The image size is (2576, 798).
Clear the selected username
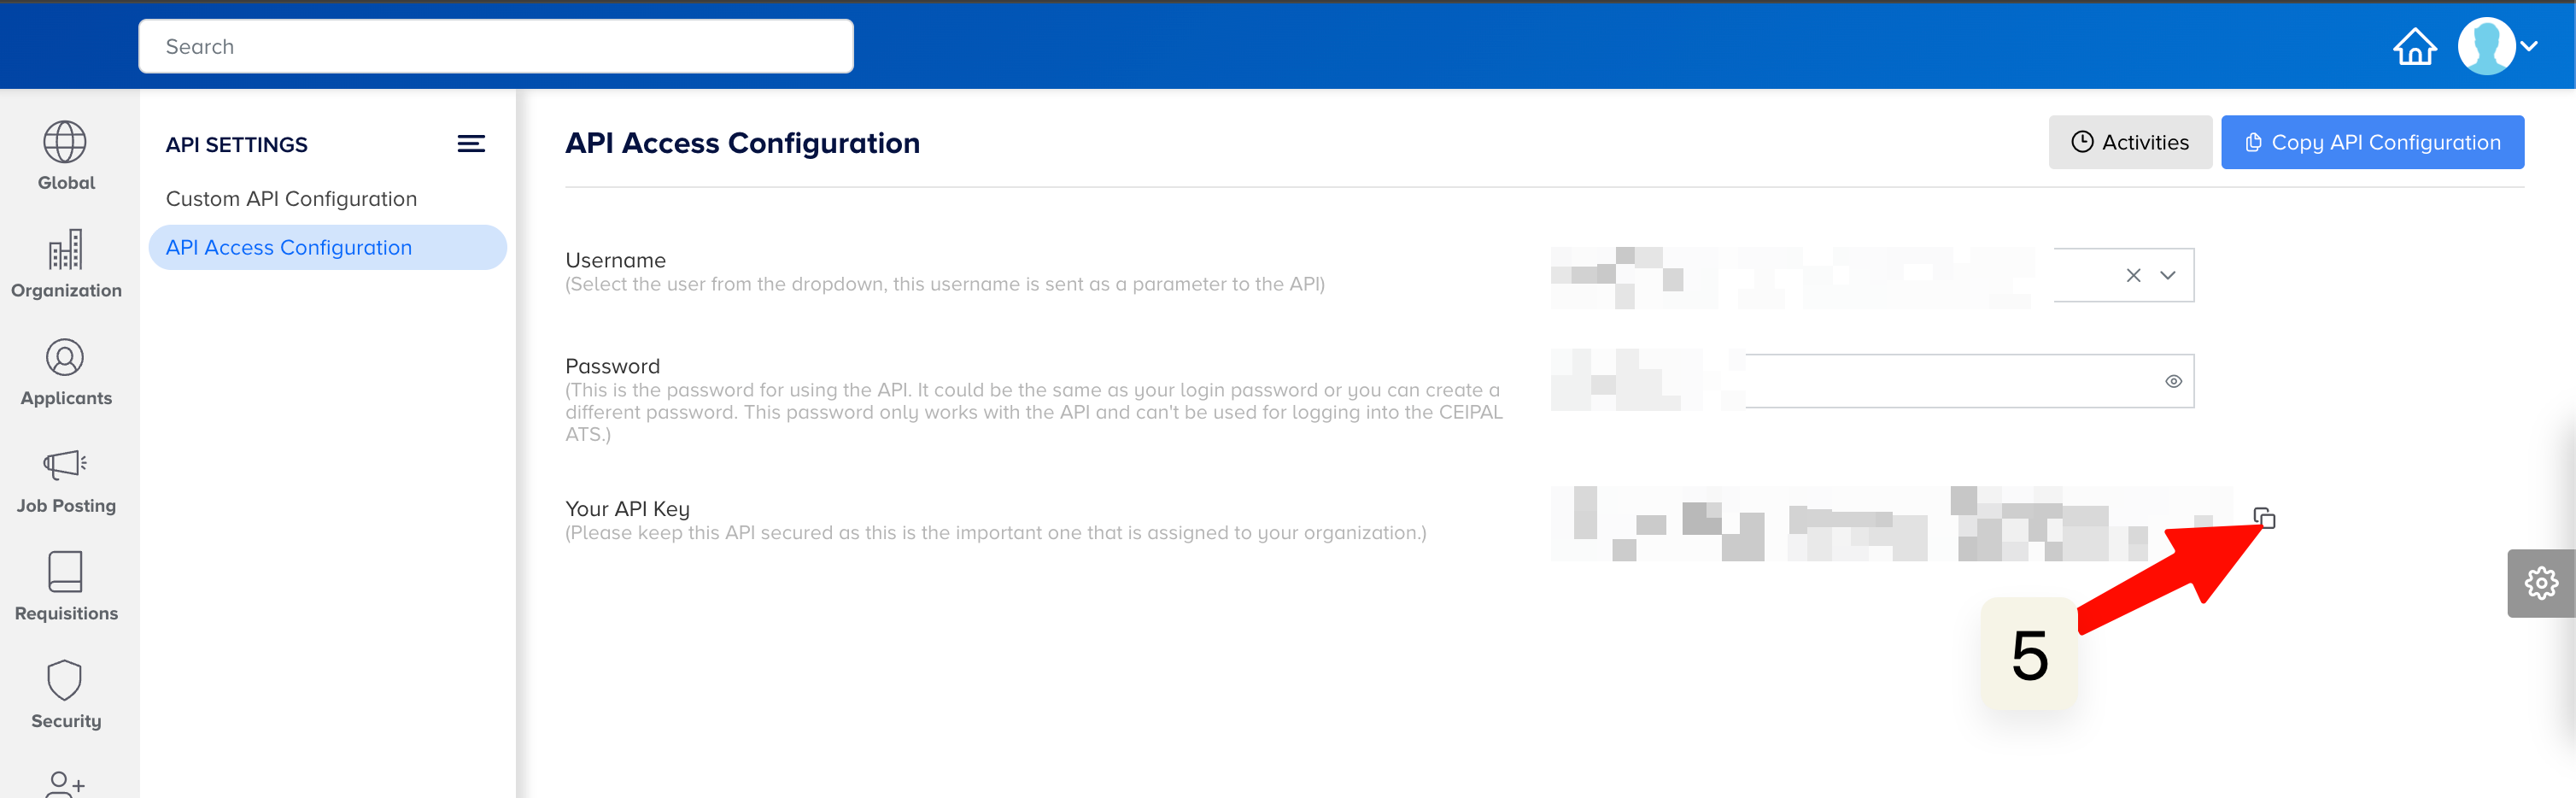pyautogui.click(x=2133, y=275)
